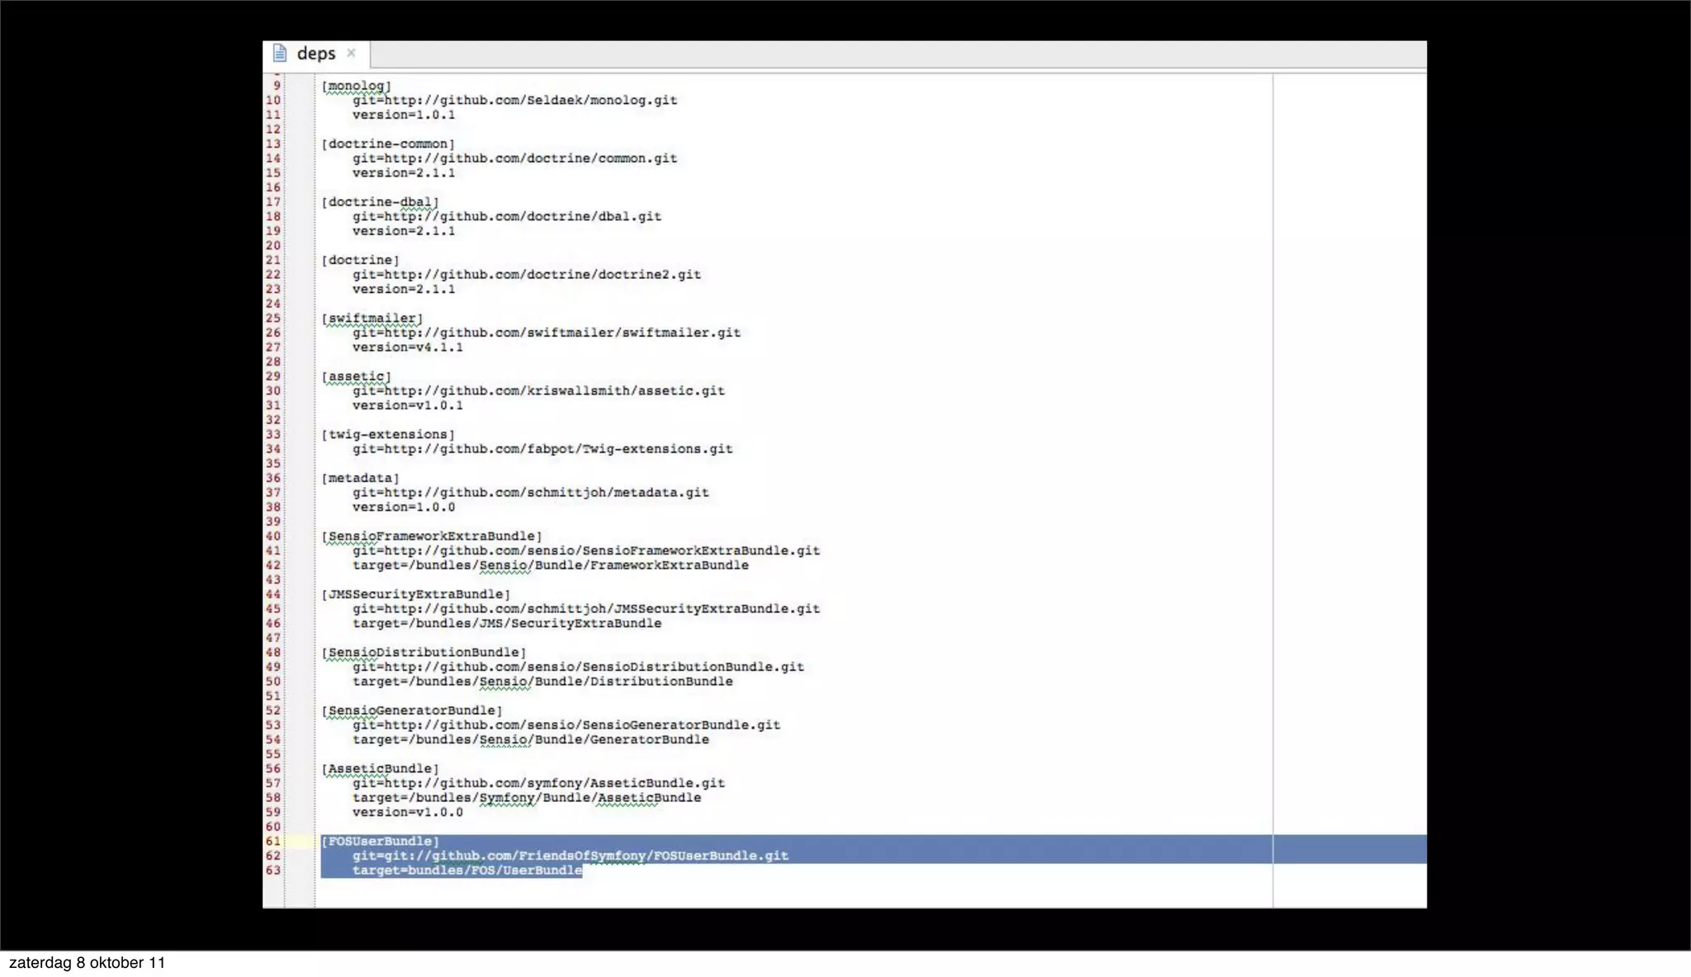This screenshot has height=977, width=1691.
Task: Click the deps file document icon
Action: (x=280, y=54)
